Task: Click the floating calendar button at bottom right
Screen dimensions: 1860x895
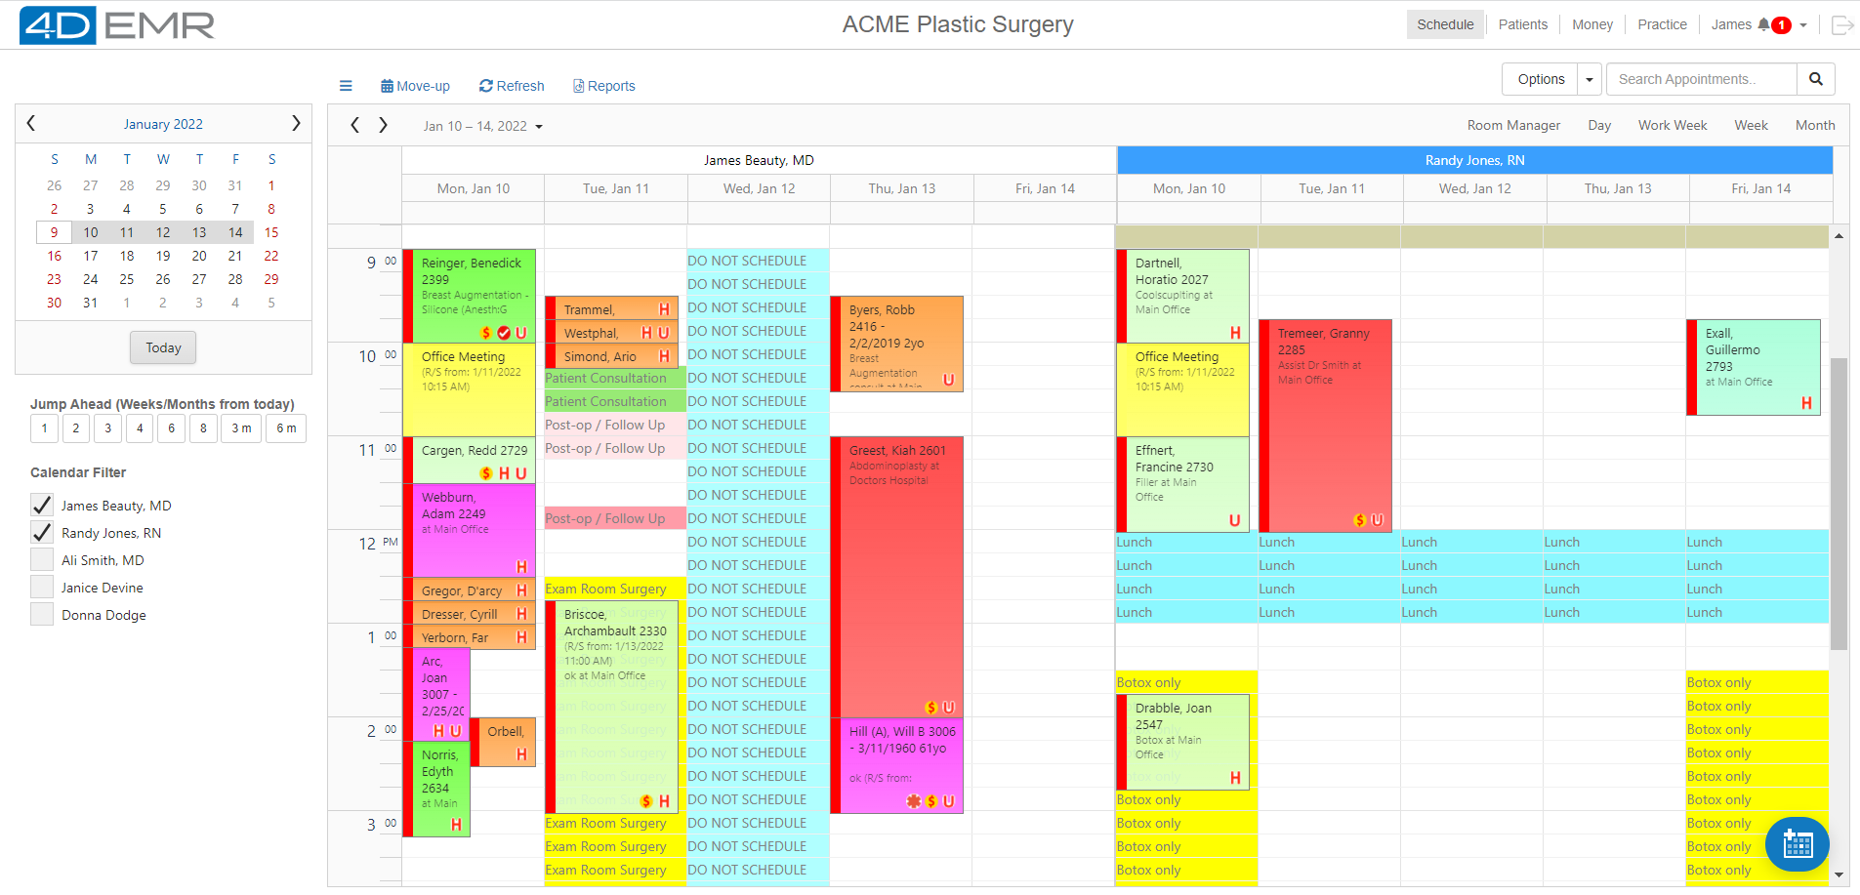Action: click(x=1797, y=844)
